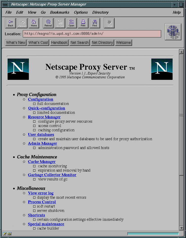186x238 pixels.
Task: Click the Net Search button
Action: [x=79, y=43]
